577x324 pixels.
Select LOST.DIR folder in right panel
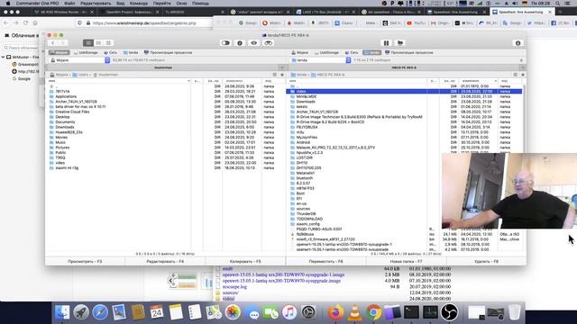point(305,157)
